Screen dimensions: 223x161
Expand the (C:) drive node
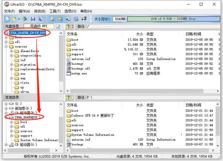click(x=6, y=104)
